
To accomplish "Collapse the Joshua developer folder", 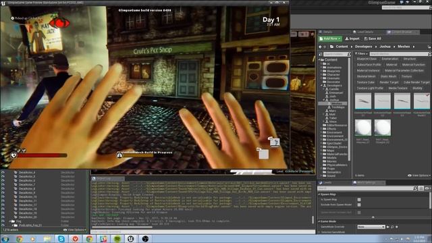I will (324, 100).
